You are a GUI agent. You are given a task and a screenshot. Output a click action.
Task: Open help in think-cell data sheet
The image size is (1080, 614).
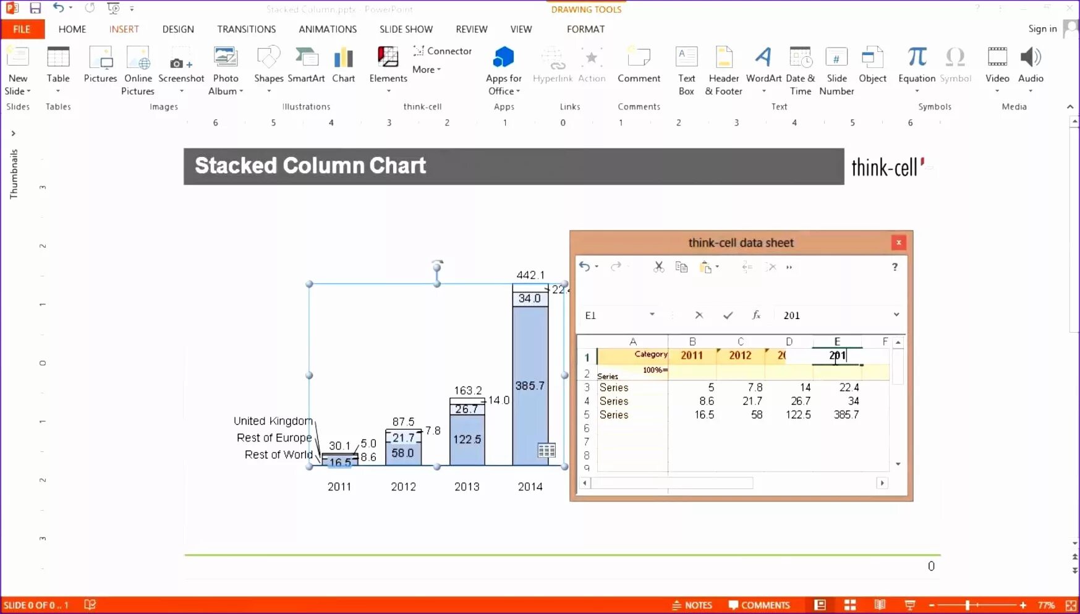(x=895, y=267)
